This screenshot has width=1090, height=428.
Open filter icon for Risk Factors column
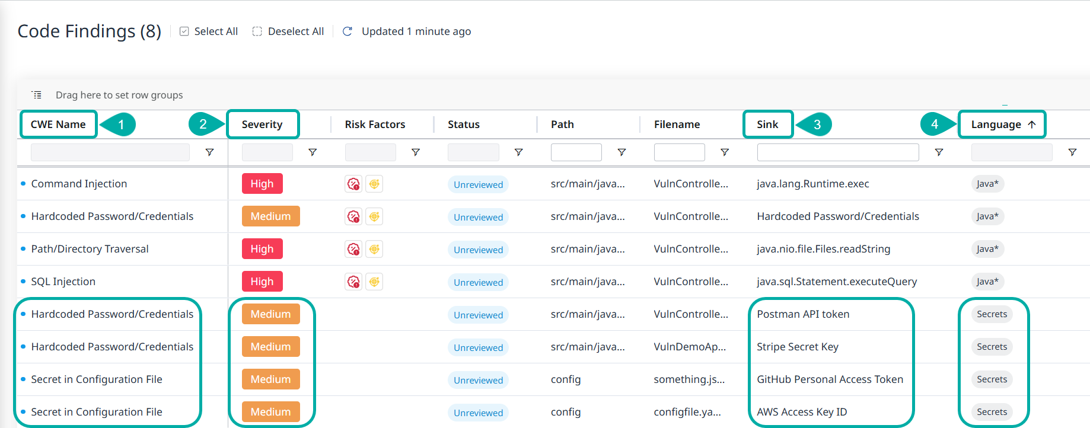click(x=416, y=152)
